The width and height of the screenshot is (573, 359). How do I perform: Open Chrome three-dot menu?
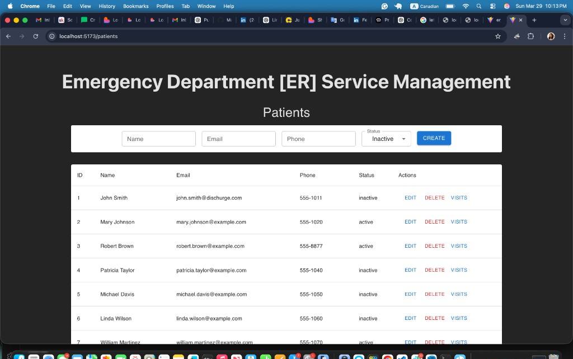point(565,36)
